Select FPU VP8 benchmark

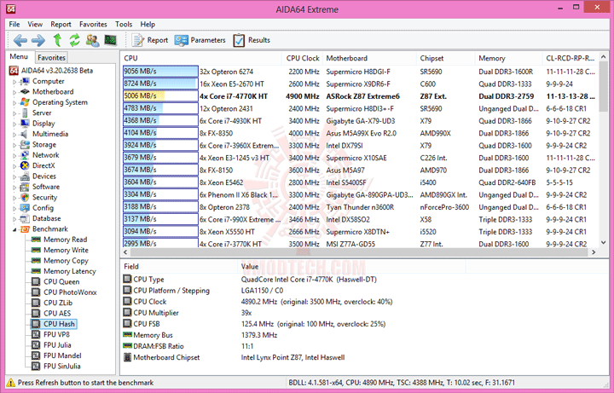[x=56, y=335]
